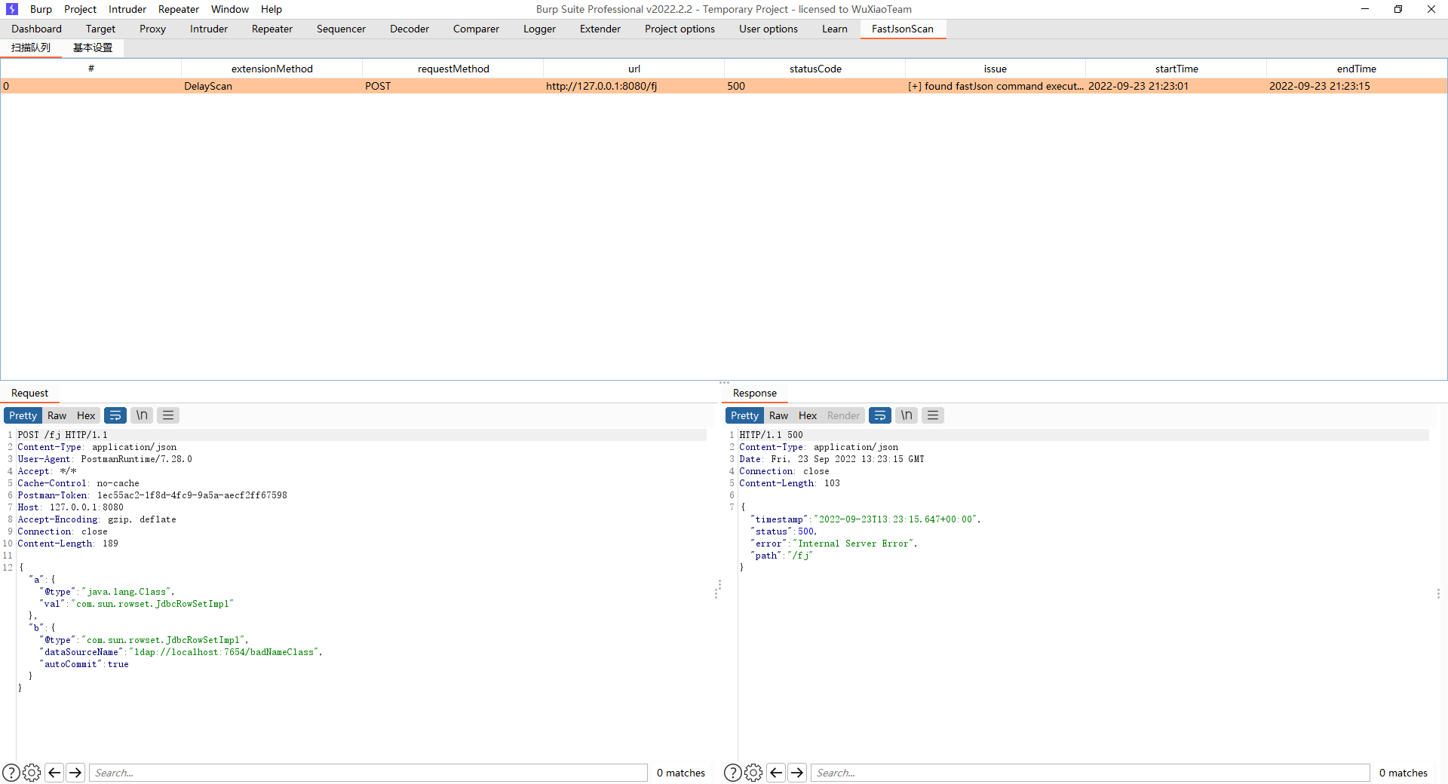Focus the Request search input field
1448x784 pixels.
point(369,773)
